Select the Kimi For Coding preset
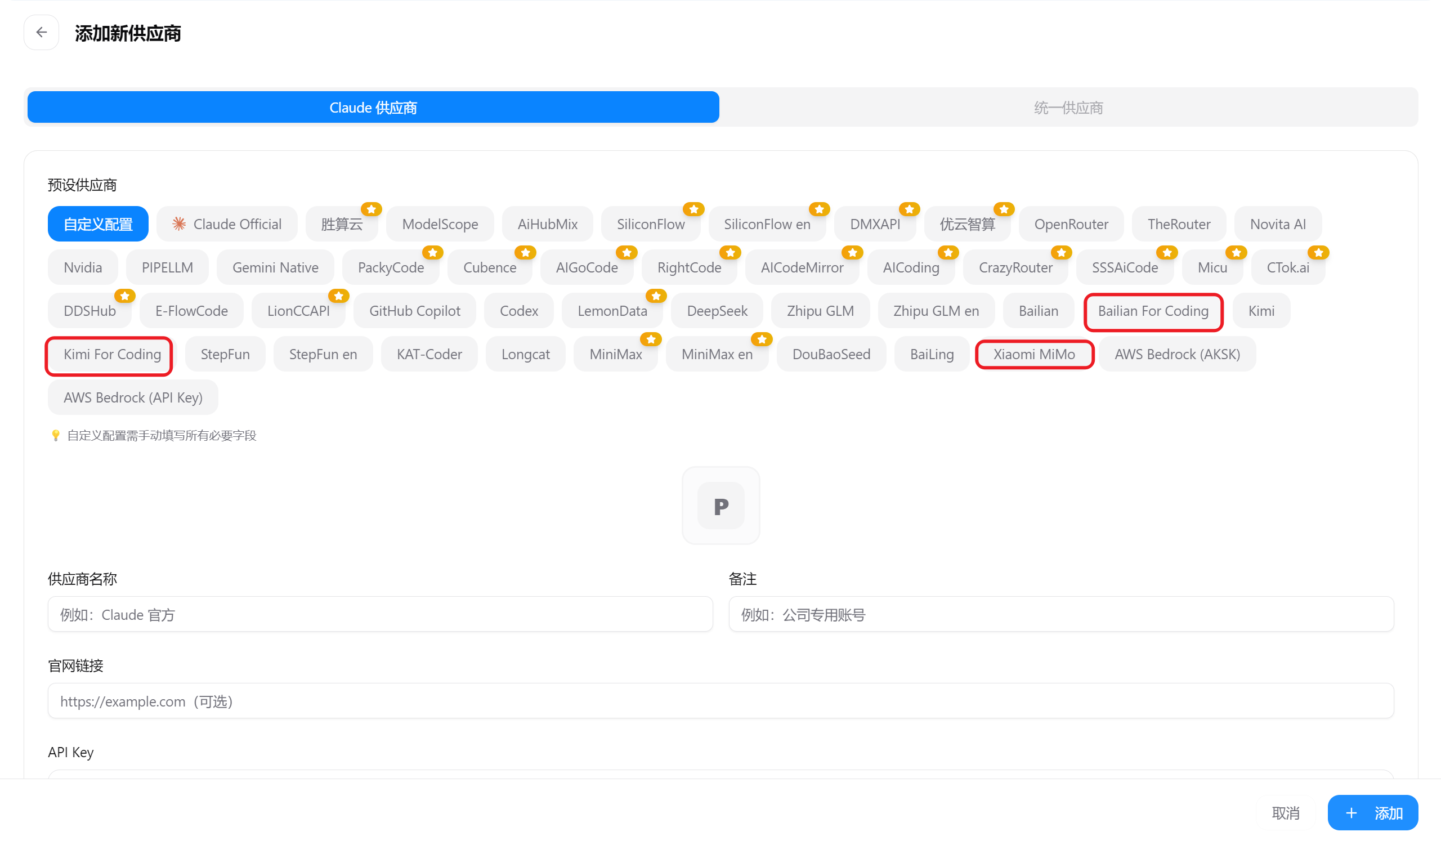The width and height of the screenshot is (1441, 845). 112,354
